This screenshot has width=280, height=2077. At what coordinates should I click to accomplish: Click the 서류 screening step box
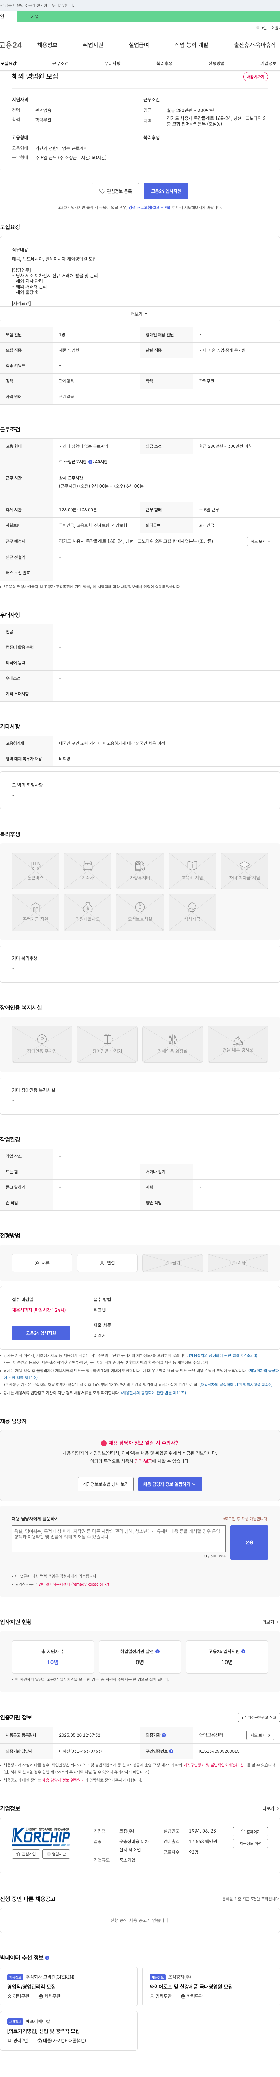coord(42,1263)
